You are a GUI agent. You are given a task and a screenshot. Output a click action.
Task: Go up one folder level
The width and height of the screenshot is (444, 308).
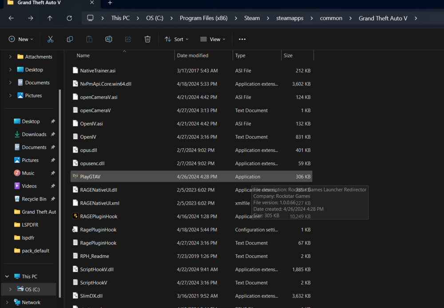[x=49, y=18]
